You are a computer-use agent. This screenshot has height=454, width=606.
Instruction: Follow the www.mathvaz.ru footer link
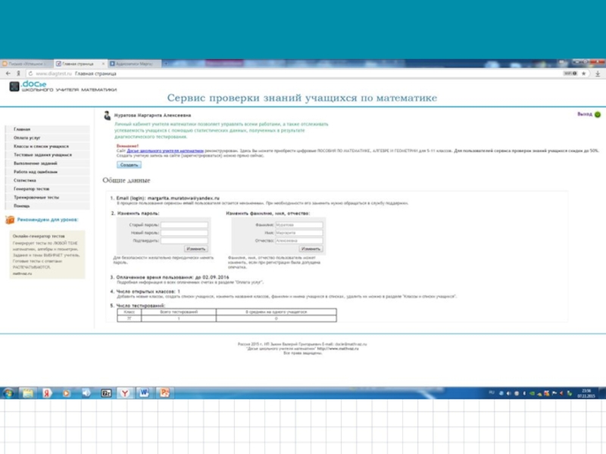pos(338,349)
